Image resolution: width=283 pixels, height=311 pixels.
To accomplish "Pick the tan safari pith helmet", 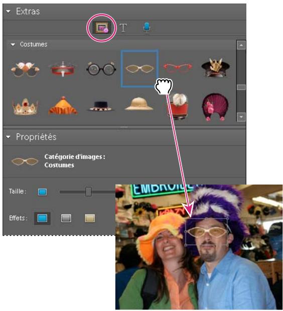I will 139,103.
